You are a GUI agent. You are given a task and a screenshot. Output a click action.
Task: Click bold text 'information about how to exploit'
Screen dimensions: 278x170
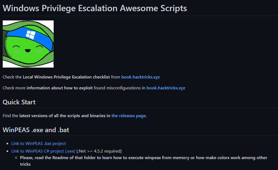(x=60, y=88)
